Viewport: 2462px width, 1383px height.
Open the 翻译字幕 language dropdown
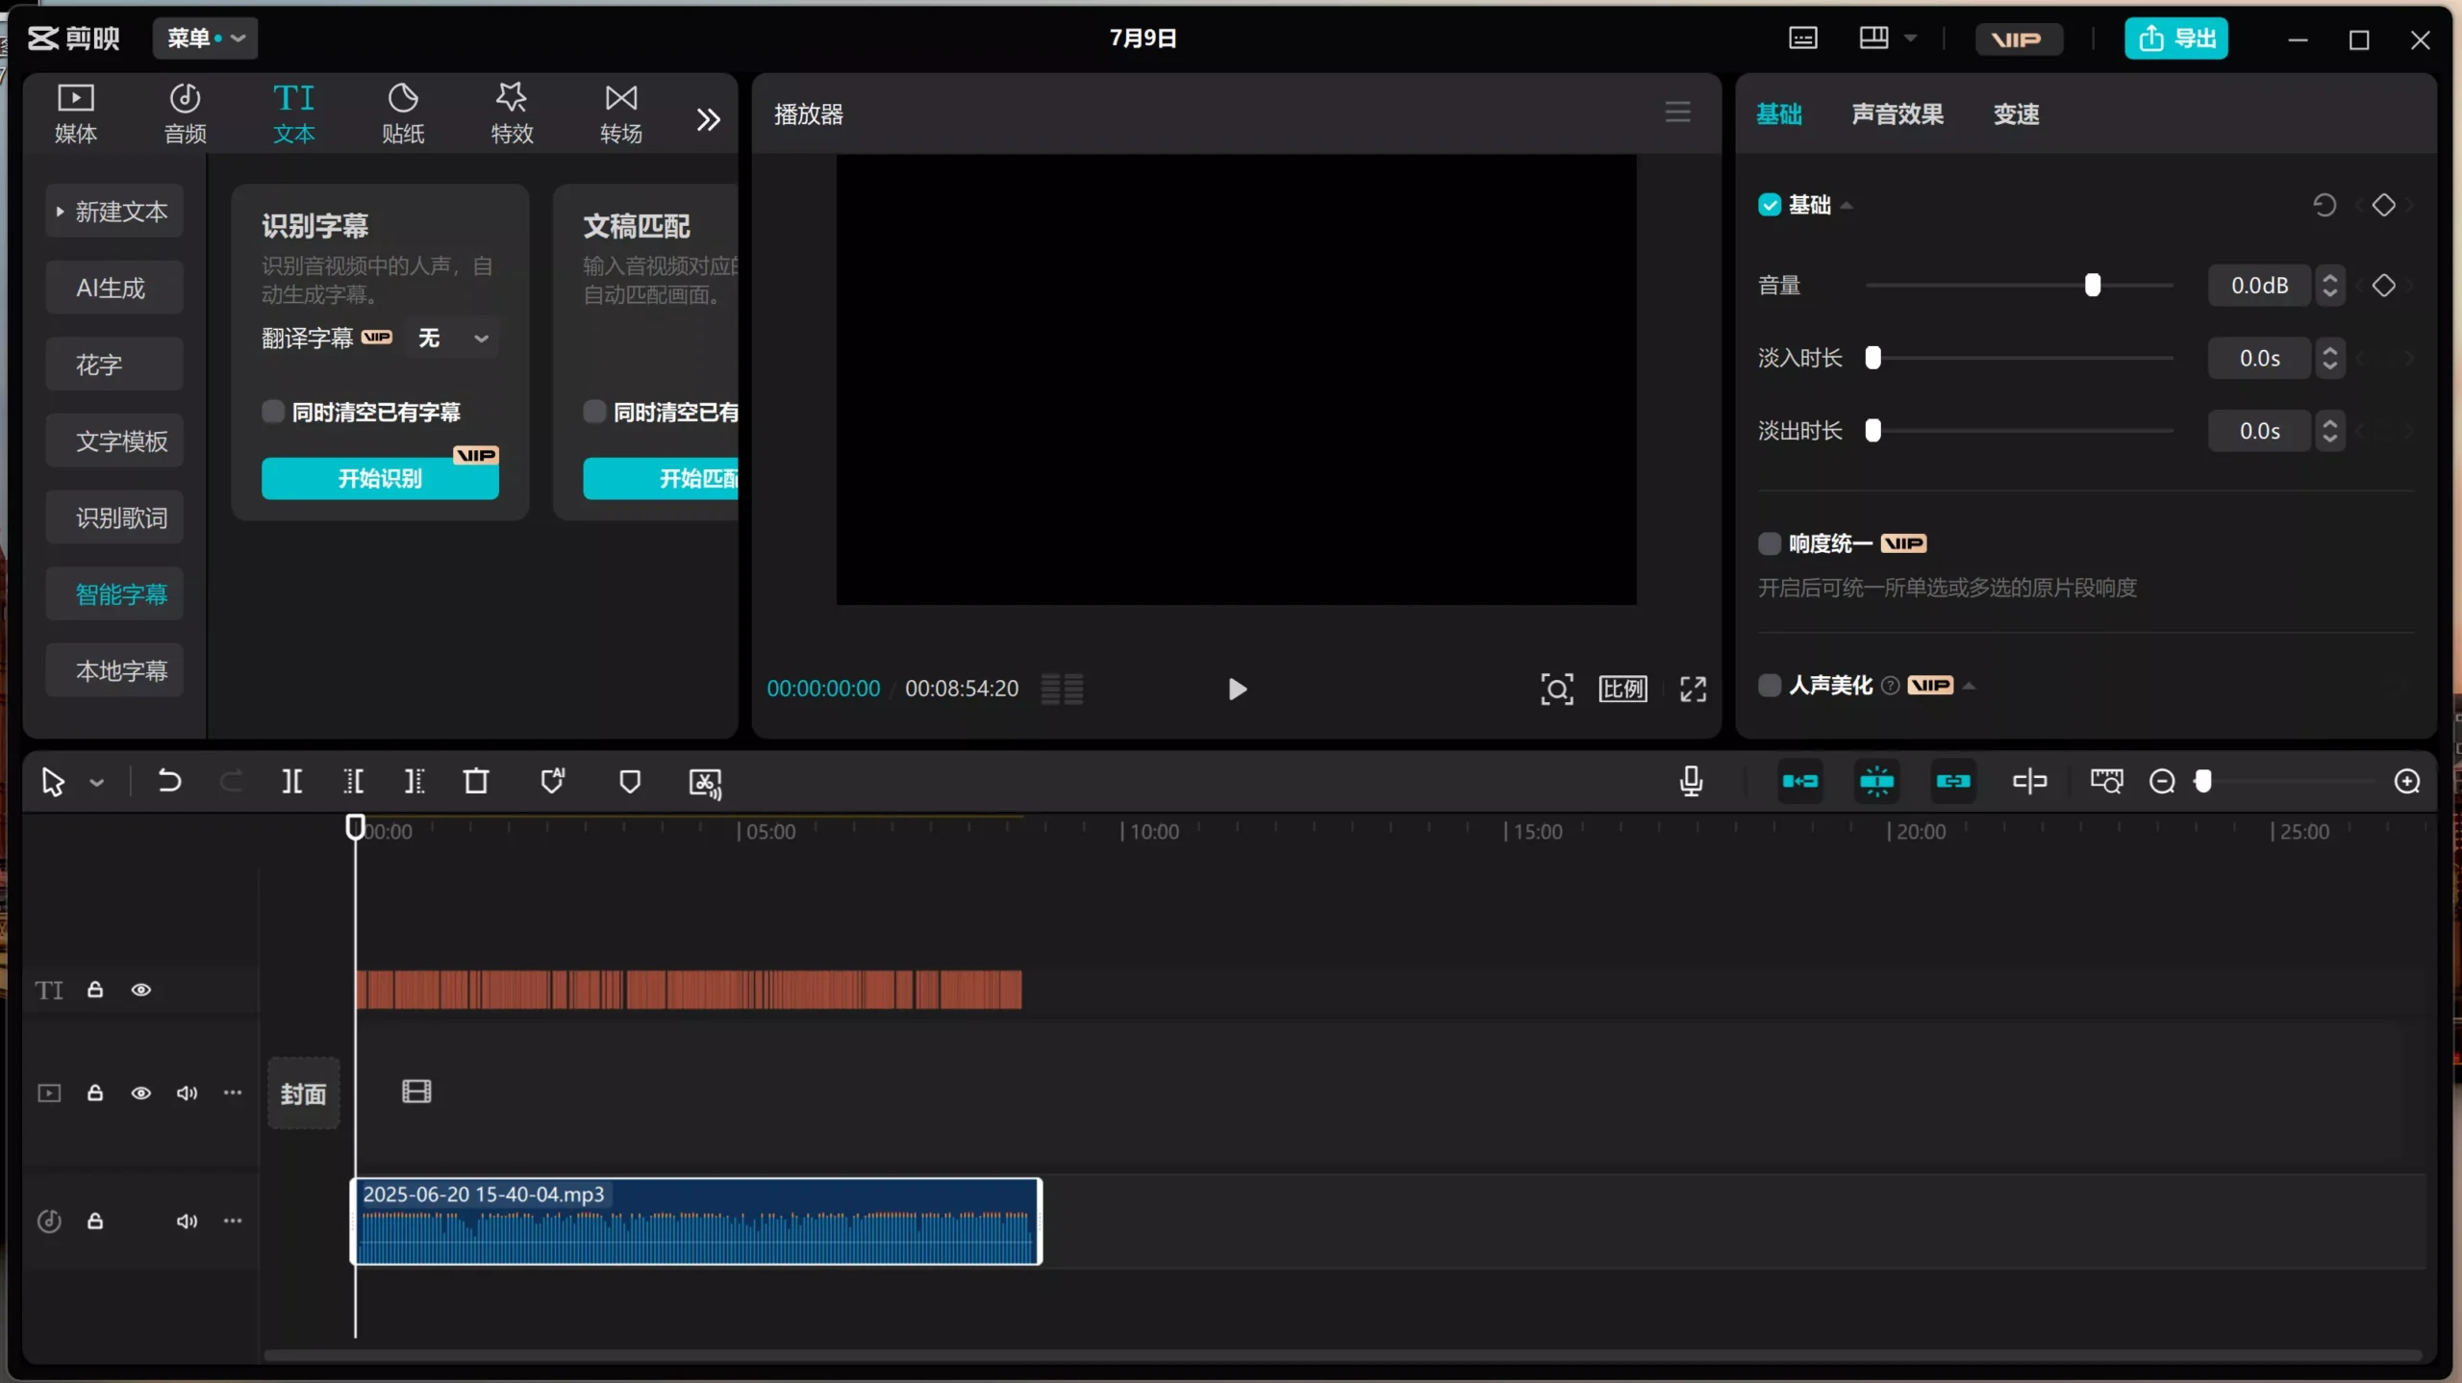453,338
